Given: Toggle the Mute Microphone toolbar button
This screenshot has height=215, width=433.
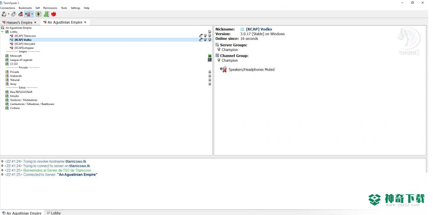Looking at the screenshot, I should coord(21,14).
